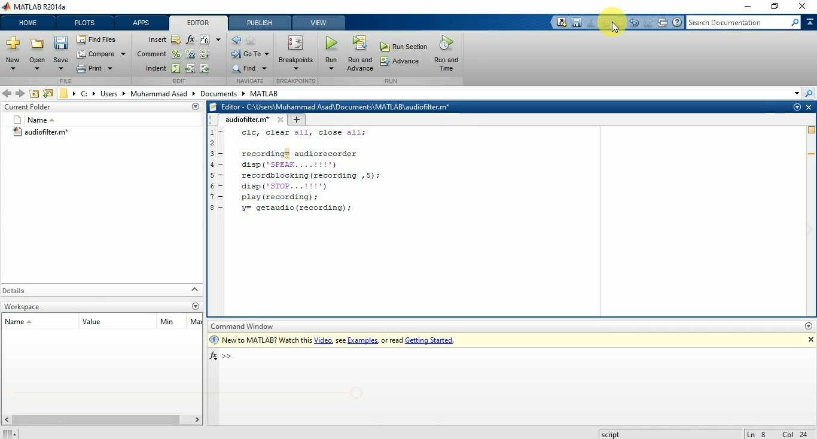The height and width of the screenshot is (439, 817).
Task: Switch to the PUBLISH ribbon tab
Action: [259, 23]
